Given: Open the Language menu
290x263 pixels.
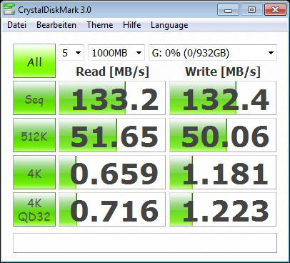Looking at the screenshot, I should point(169,25).
